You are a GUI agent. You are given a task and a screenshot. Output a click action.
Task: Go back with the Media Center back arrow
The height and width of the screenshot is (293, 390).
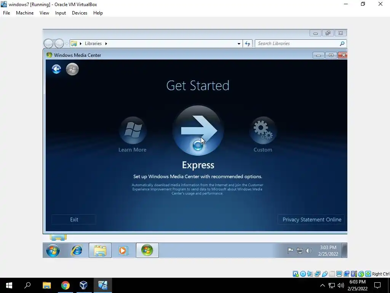(56, 69)
